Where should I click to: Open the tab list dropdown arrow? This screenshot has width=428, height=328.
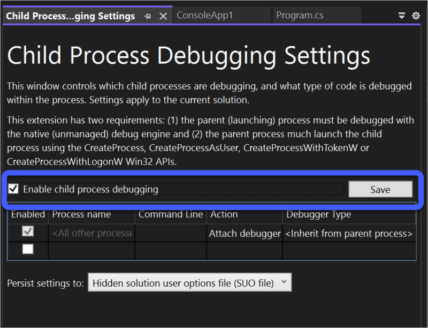click(402, 16)
